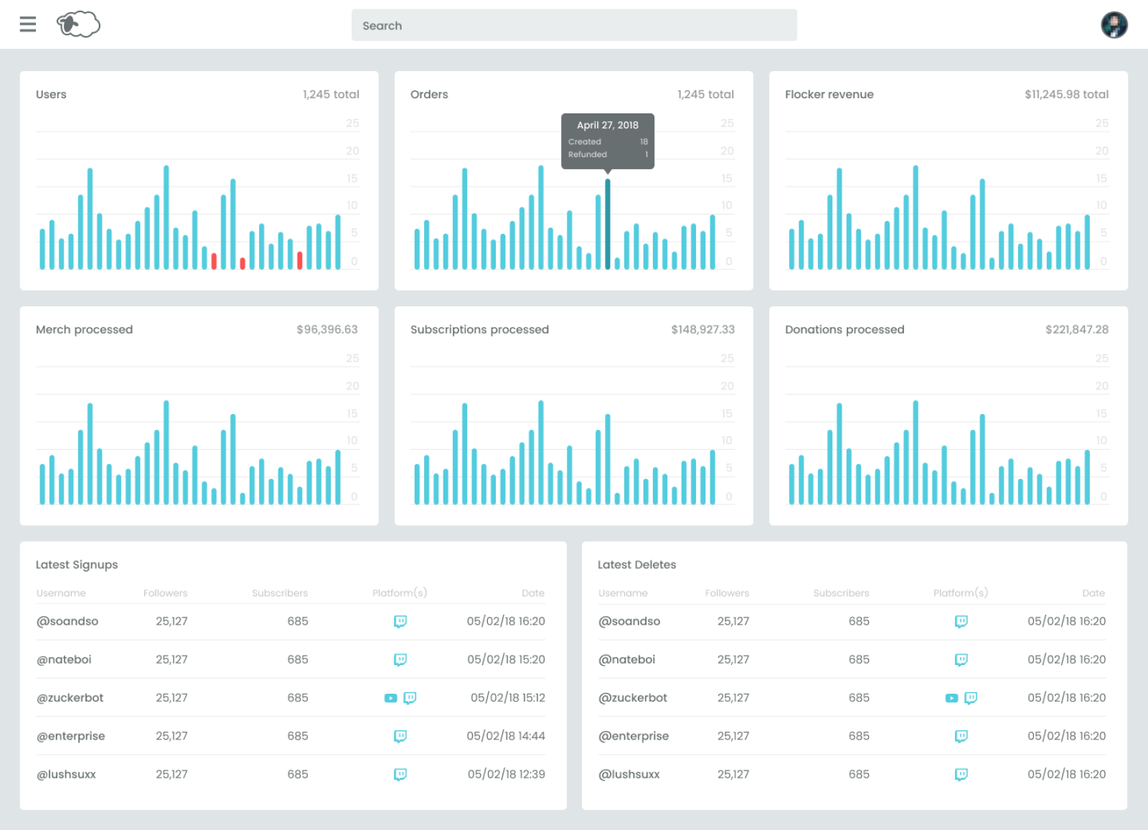
Task: Open @lushsuxx in Latest Deletes
Action: (629, 774)
